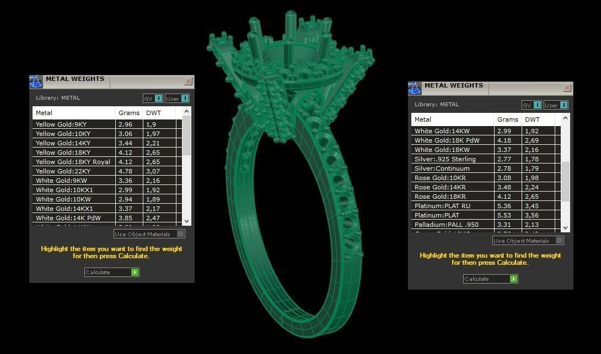Click scroll up arrow in right metal list
Screen dimensions: 601x354
565,118
